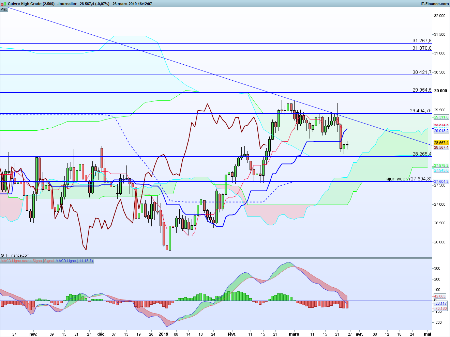Click the blue 27 604,3 price tag
The width and height of the screenshot is (450, 337).
(441, 181)
